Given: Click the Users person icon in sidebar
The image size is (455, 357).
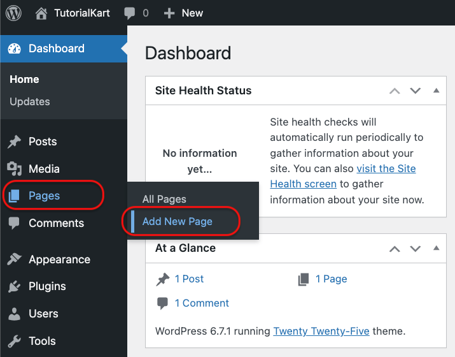Looking at the screenshot, I should click(14, 314).
